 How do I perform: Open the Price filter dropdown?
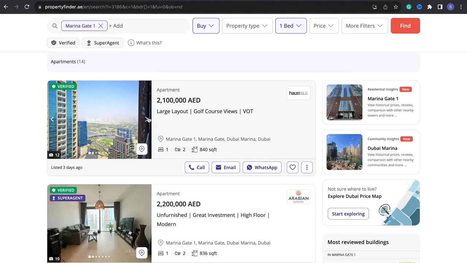click(x=324, y=26)
